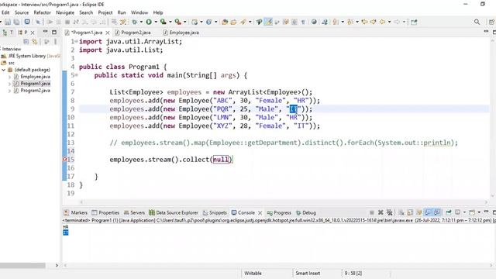The height and width of the screenshot is (279, 496).
Task: Toggle Word Wrap in Console toolbar
Action: (x=419, y=212)
